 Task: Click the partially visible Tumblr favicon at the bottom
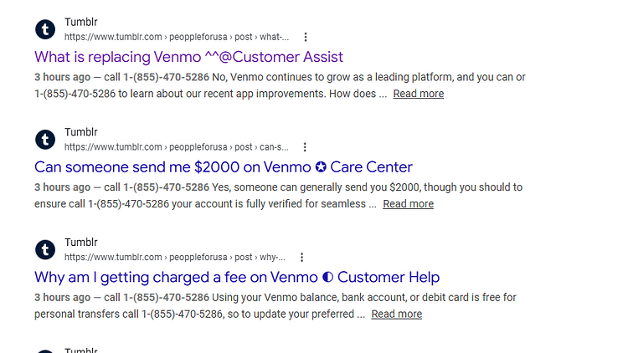pyautogui.click(x=45, y=351)
